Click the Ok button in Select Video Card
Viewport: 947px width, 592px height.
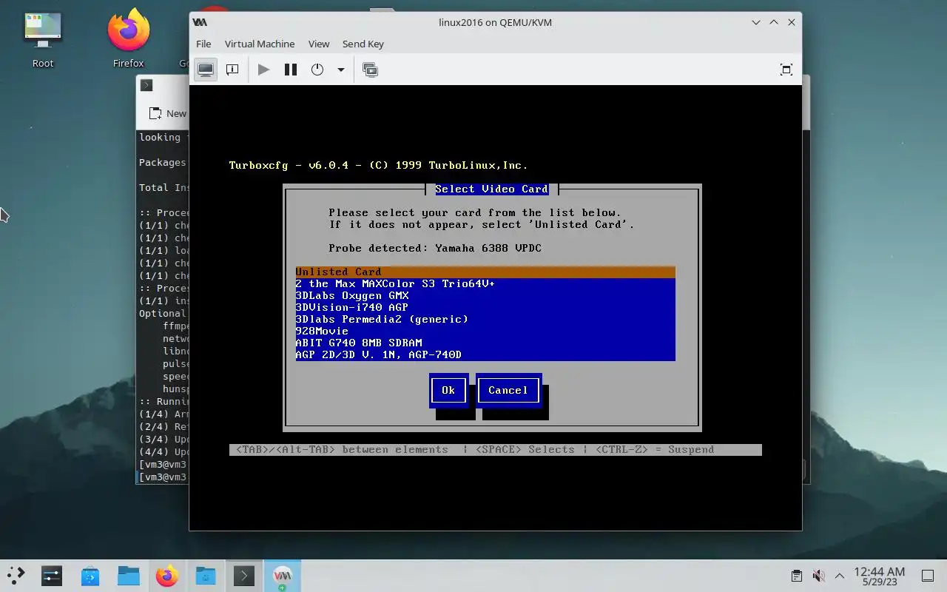click(448, 390)
